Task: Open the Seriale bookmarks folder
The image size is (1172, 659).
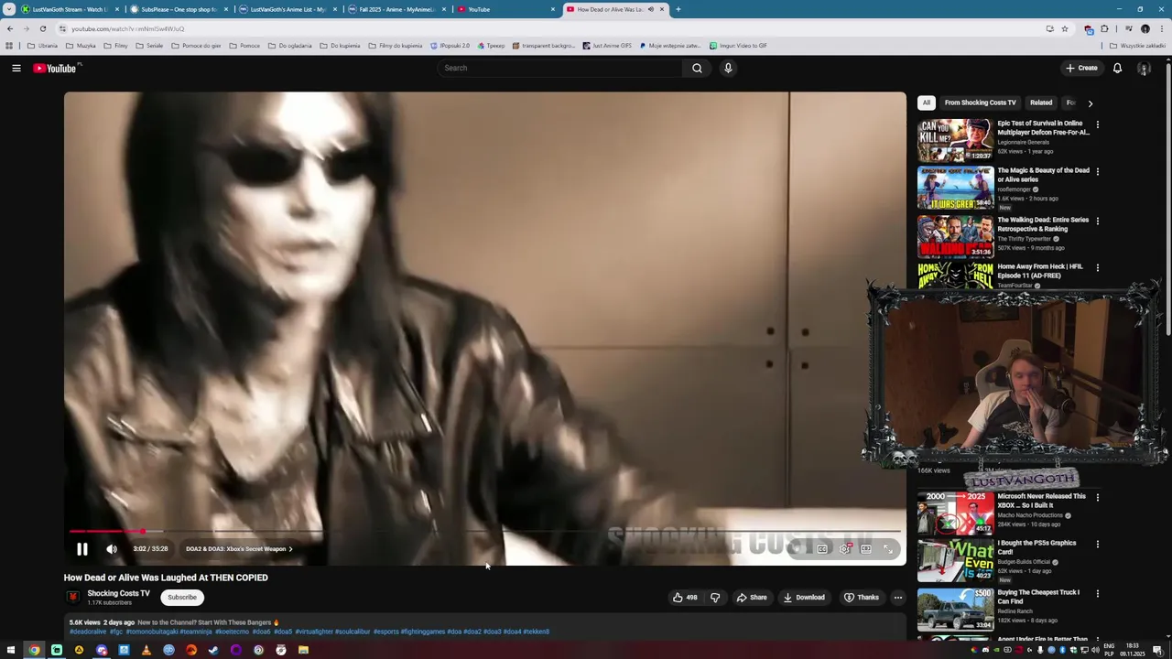Action: (149, 46)
